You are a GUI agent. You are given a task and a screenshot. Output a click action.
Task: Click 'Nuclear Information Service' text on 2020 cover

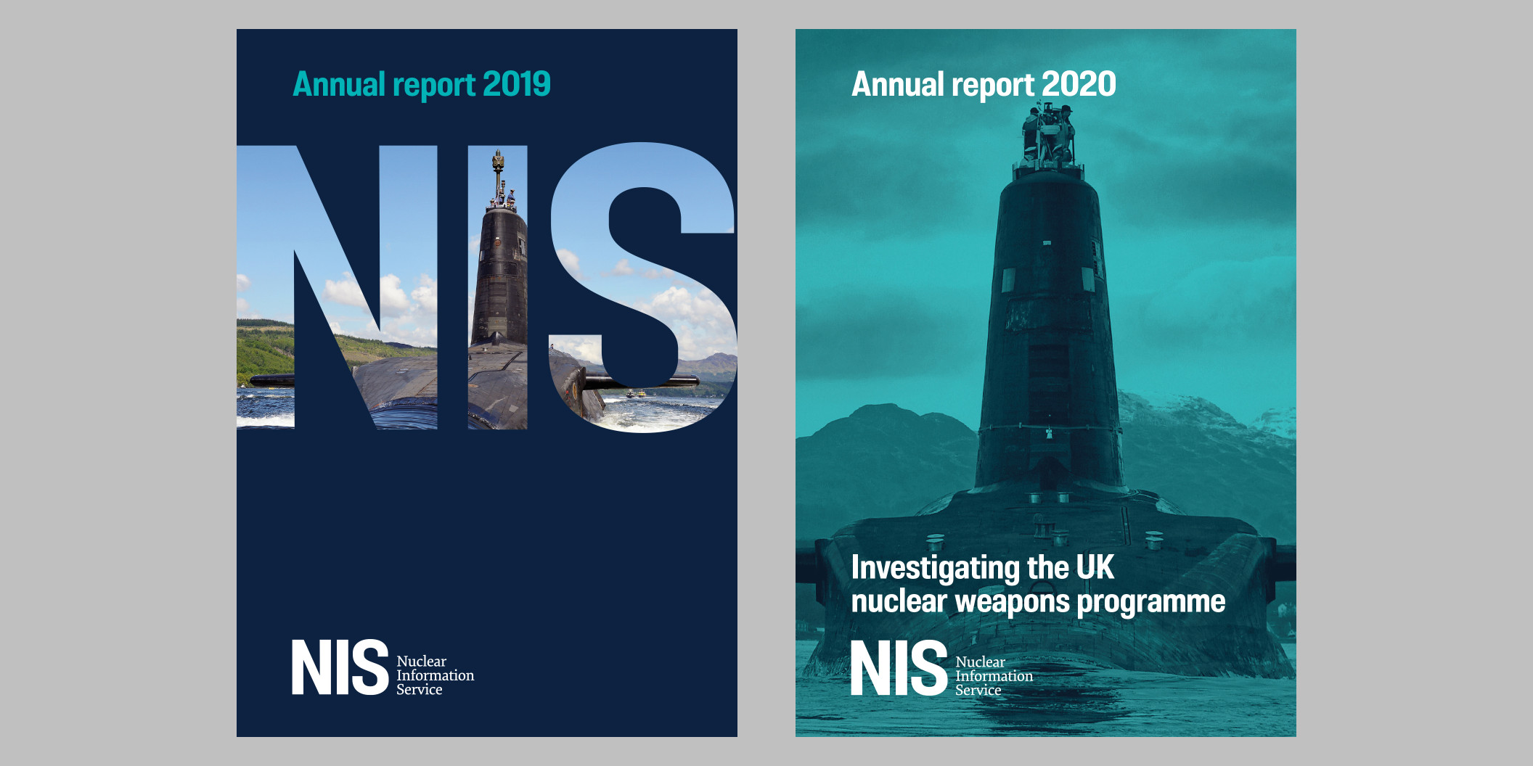(994, 676)
